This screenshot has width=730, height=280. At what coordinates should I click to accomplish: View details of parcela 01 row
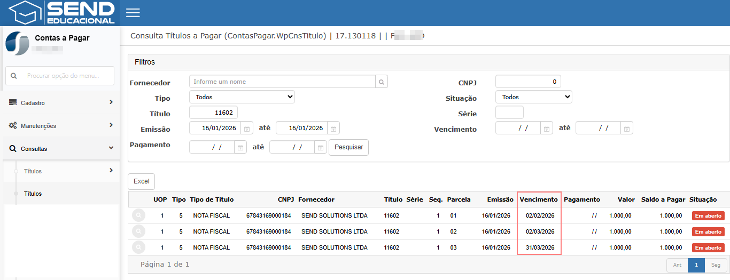[x=138, y=215]
